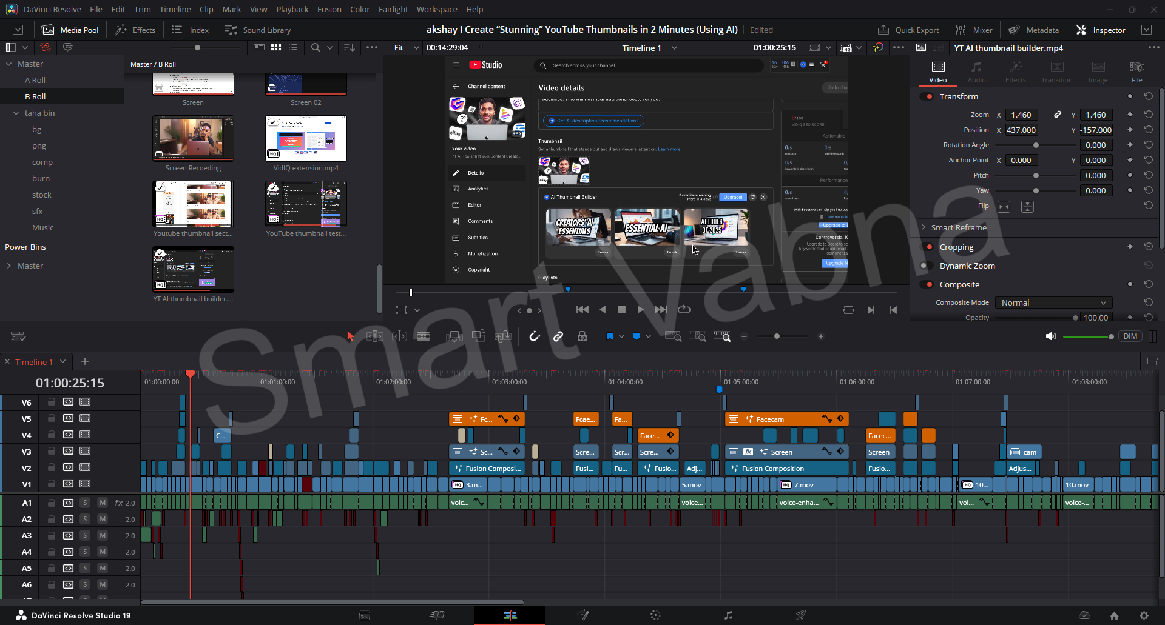Open Project Manager home icon
Image resolution: width=1165 pixels, height=625 pixels.
1114,615
